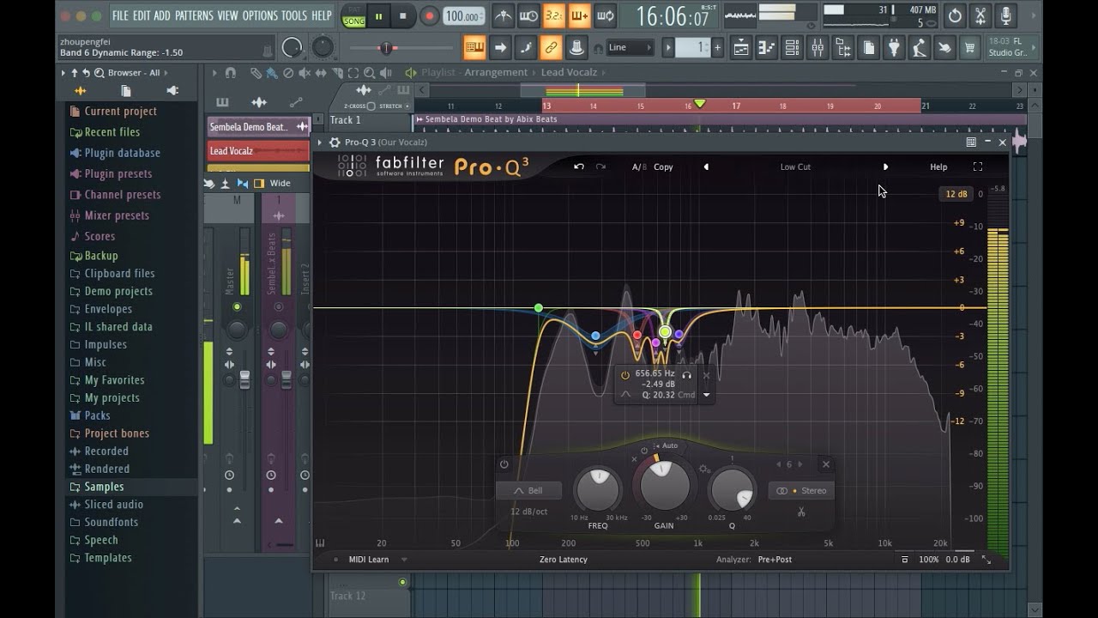Click the shopping cart content library icon
This screenshot has width=1098, height=618.
(x=970, y=48)
